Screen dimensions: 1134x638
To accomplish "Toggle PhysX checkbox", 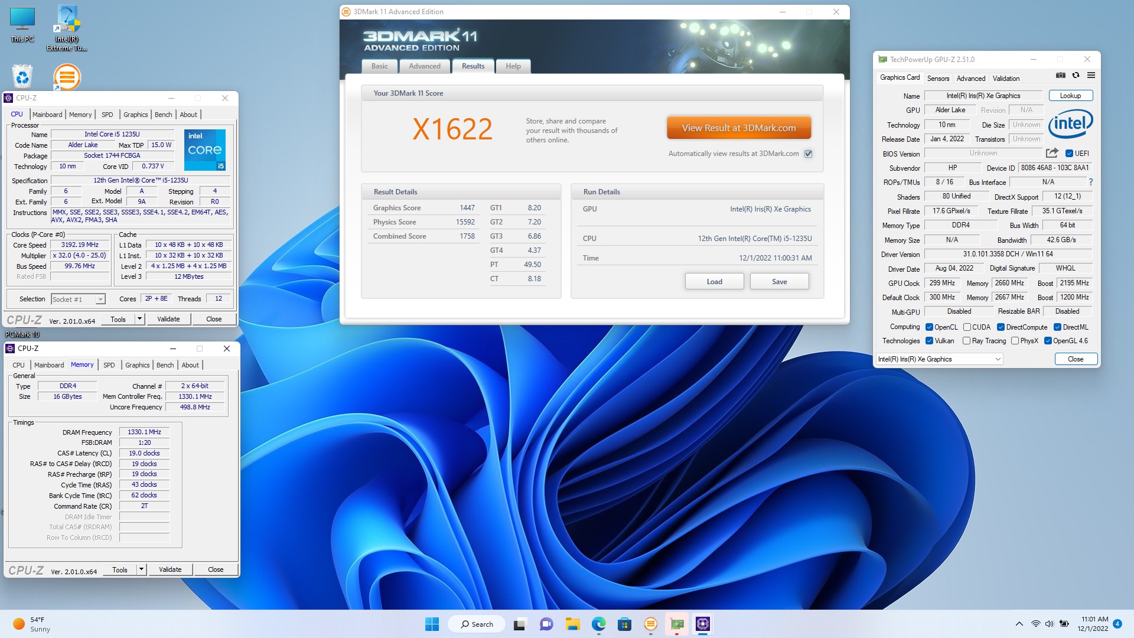I will coord(1015,341).
